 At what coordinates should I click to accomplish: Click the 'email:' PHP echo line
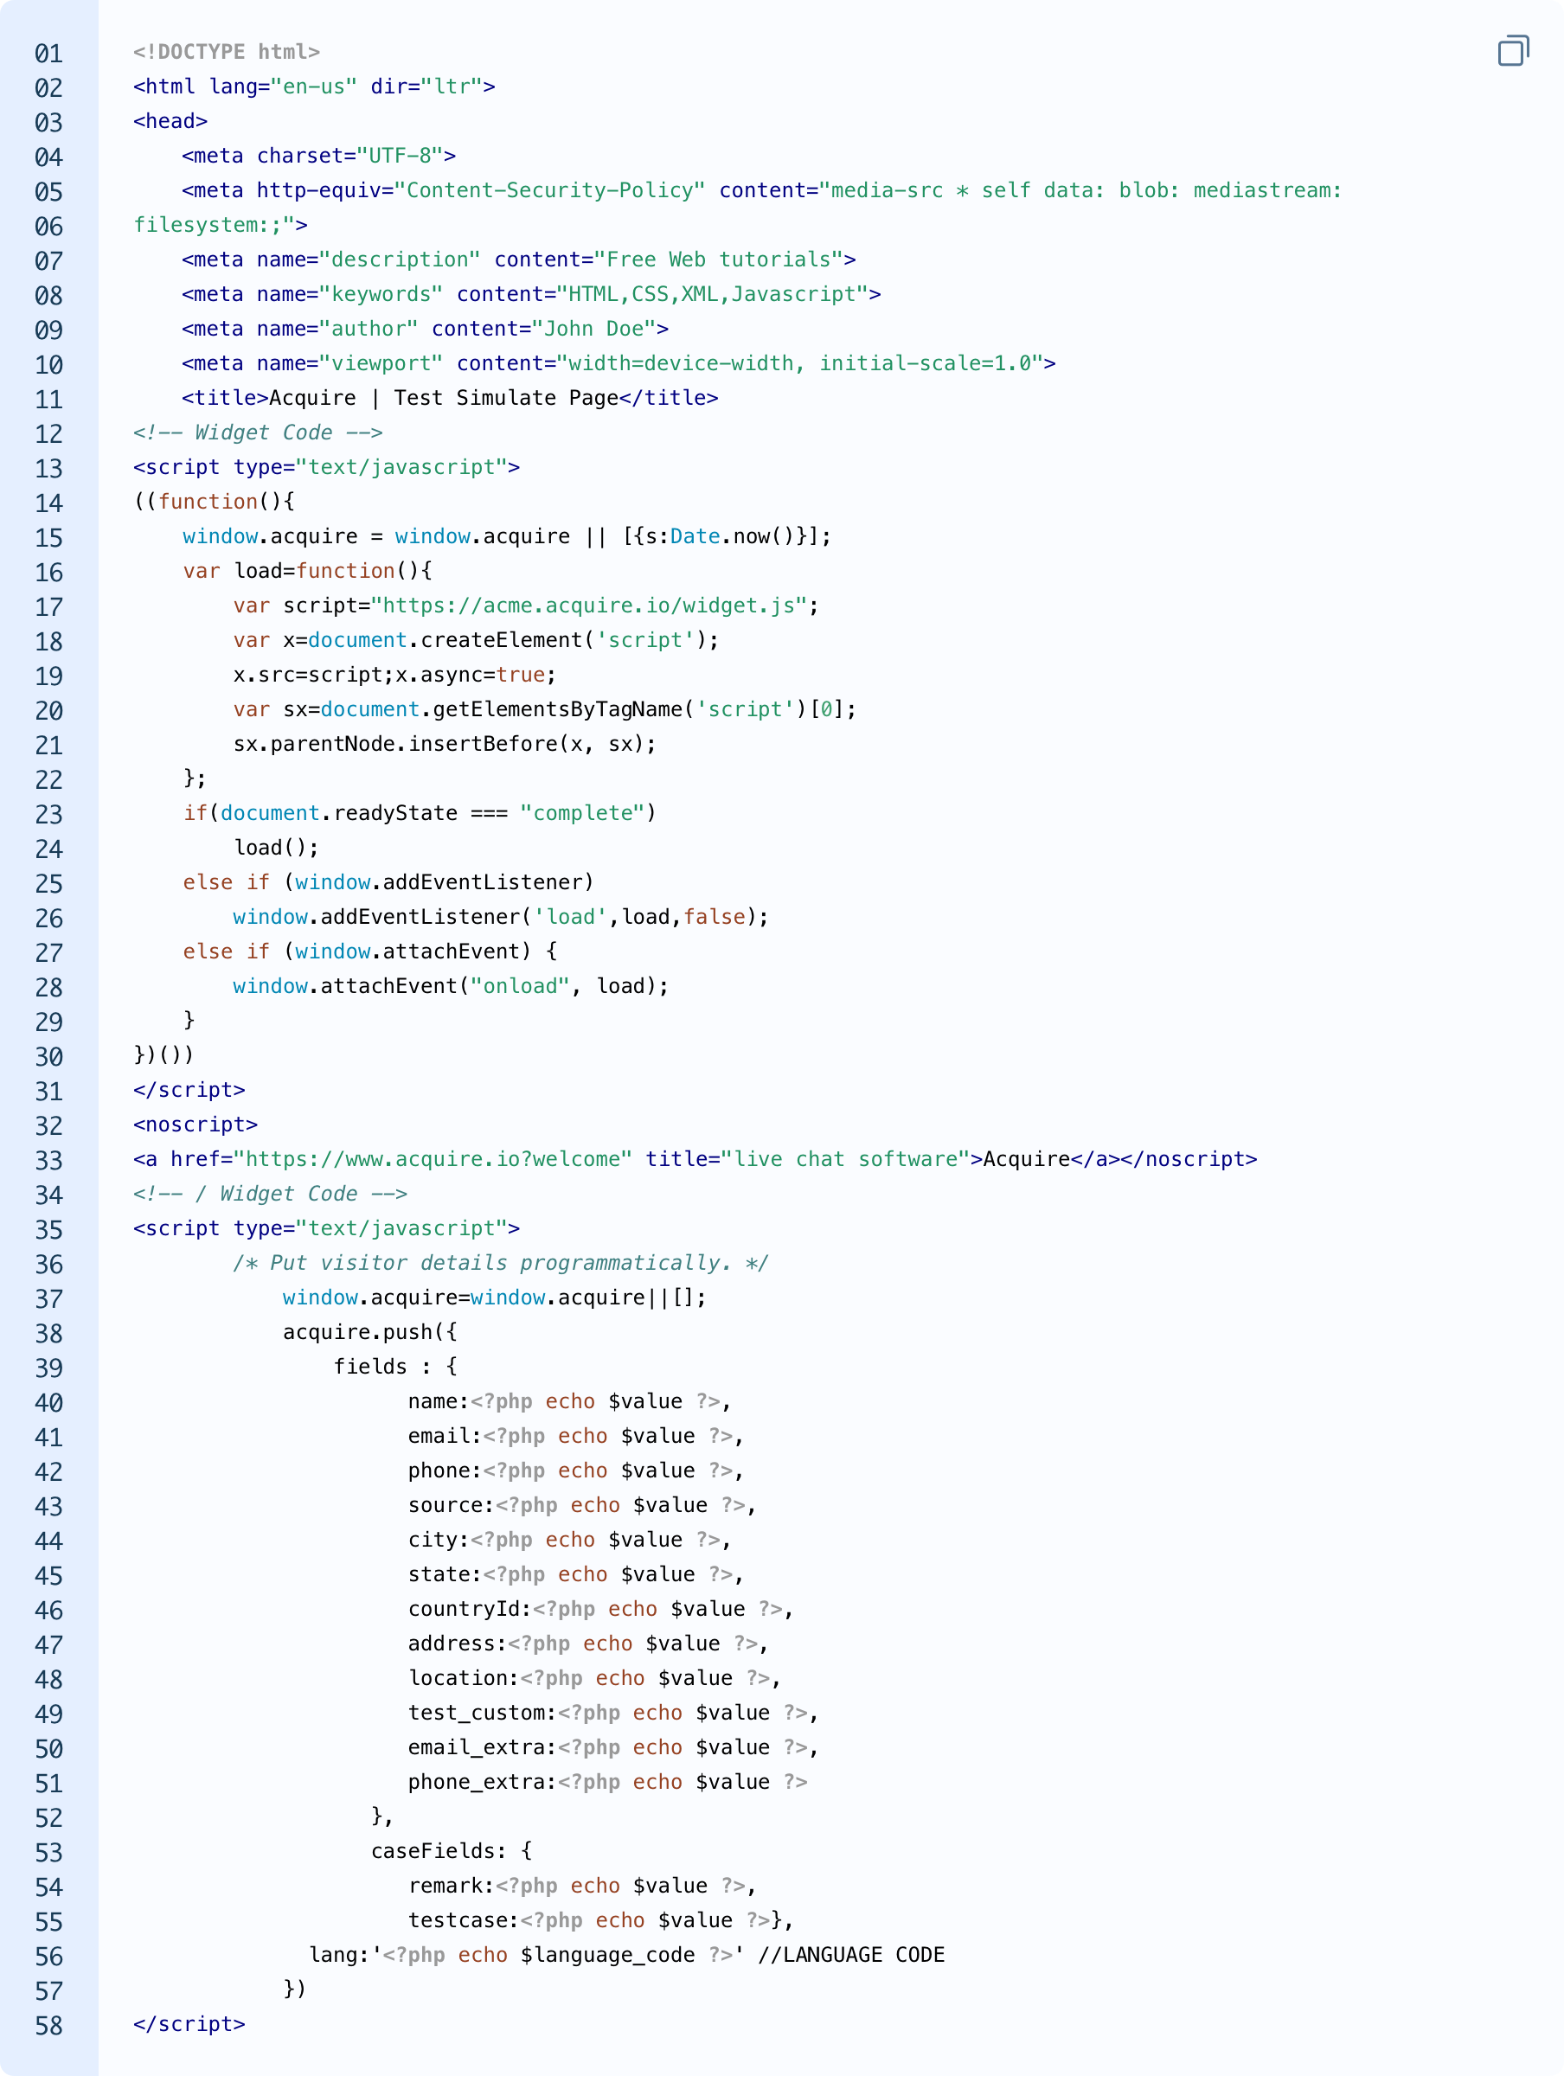575,1437
